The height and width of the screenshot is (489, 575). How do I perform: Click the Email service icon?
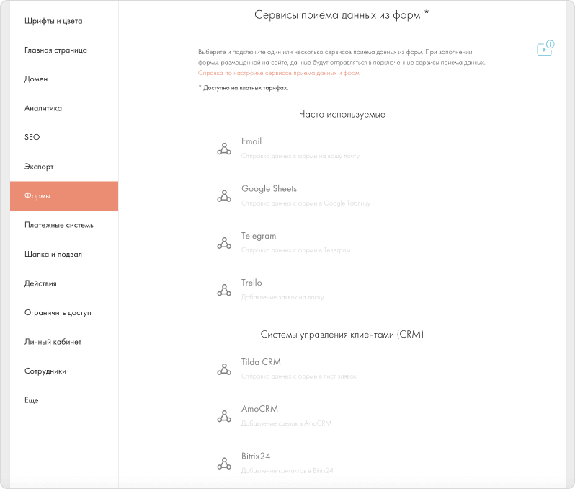[x=224, y=149]
